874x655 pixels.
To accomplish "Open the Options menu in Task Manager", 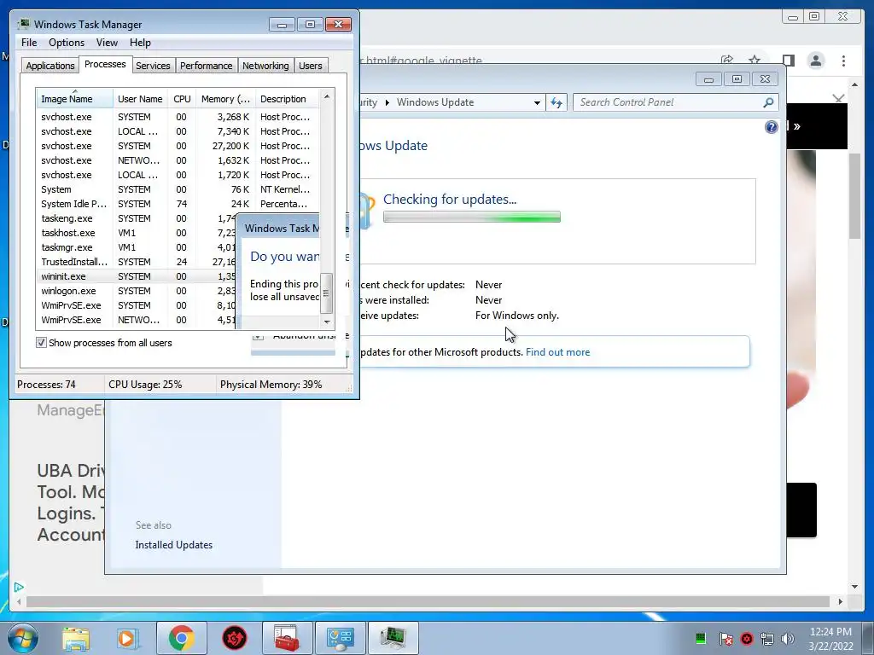I will point(67,43).
